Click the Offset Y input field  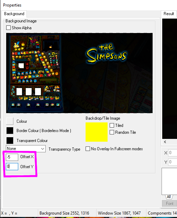(12, 166)
